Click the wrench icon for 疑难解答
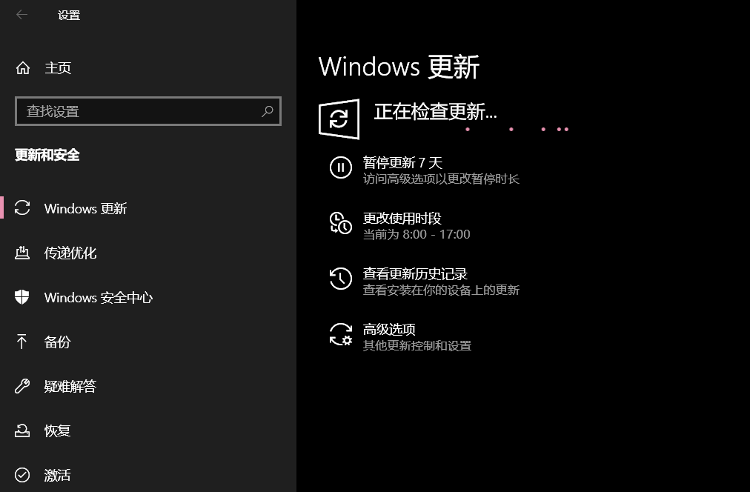Image resolution: width=750 pixels, height=492 pixels. 22,386
